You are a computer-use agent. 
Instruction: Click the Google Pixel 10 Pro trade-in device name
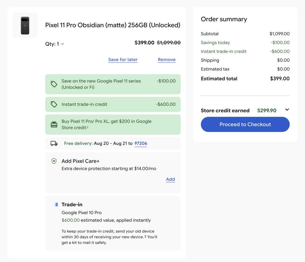tap(82, 213)
